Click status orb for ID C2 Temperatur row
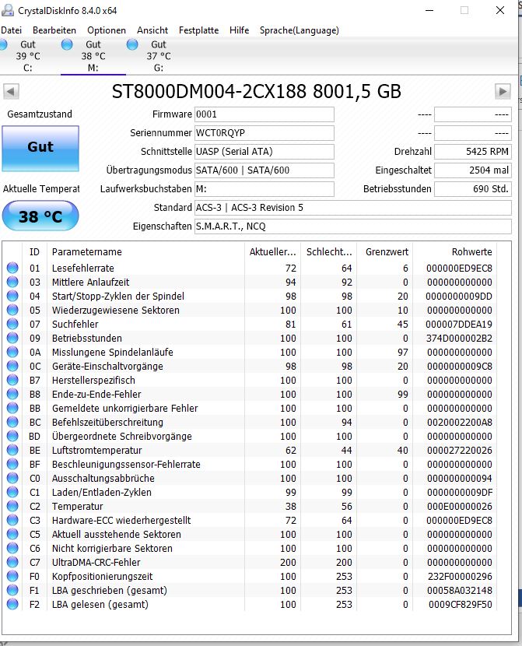 coord(12,506)
